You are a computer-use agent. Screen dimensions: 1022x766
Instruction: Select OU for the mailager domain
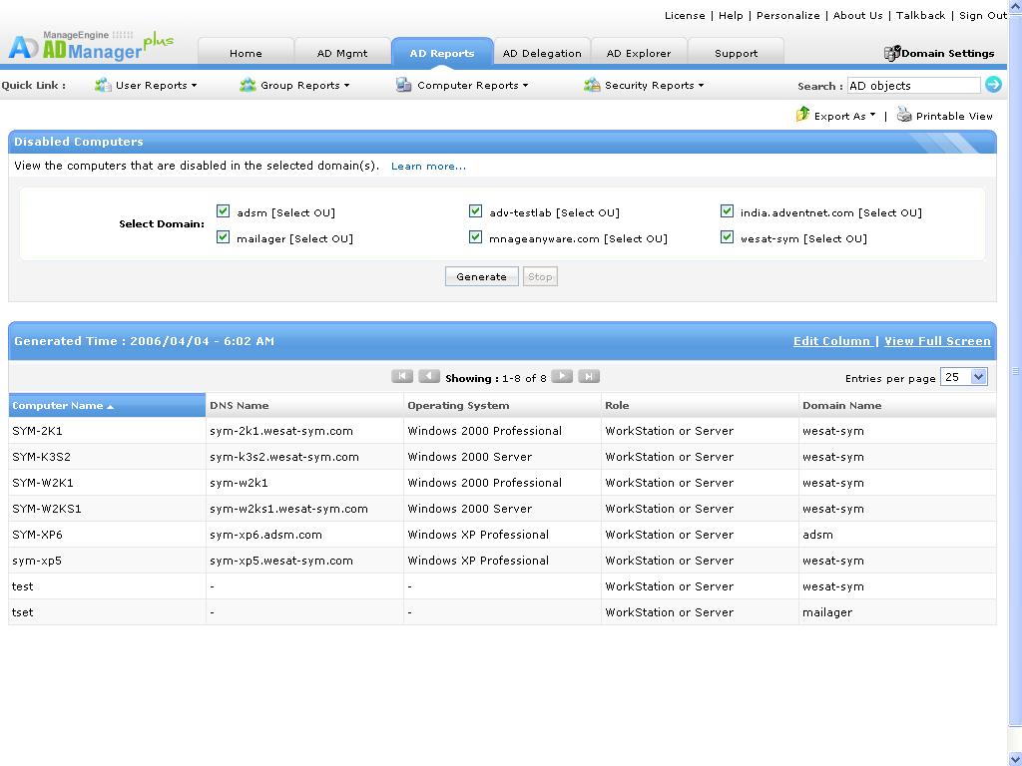[321, 239]
